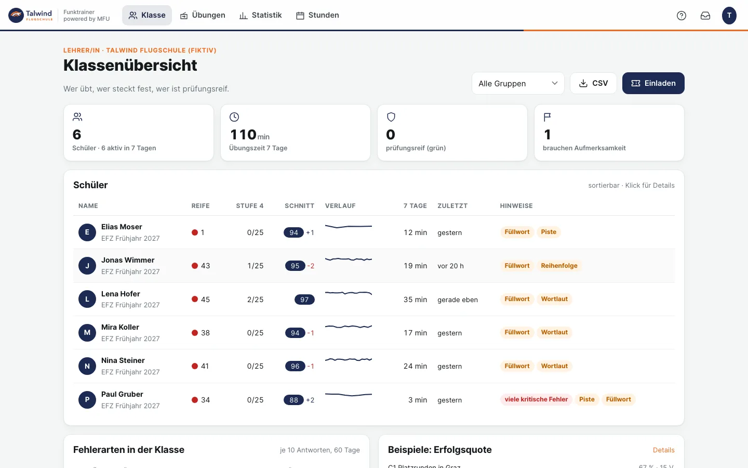Open the inbox tray icon

pyautogui.click(x=705, y=16)
